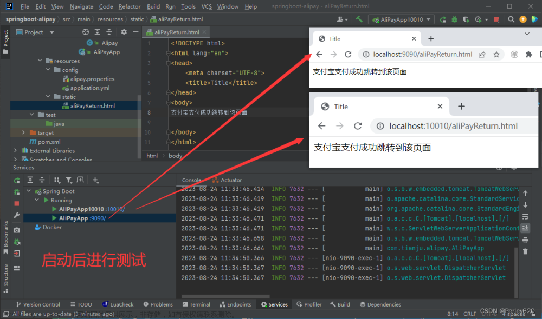Click the wrench icon in Services left strip
Screen dimensions: 542x319
point(17,216)
